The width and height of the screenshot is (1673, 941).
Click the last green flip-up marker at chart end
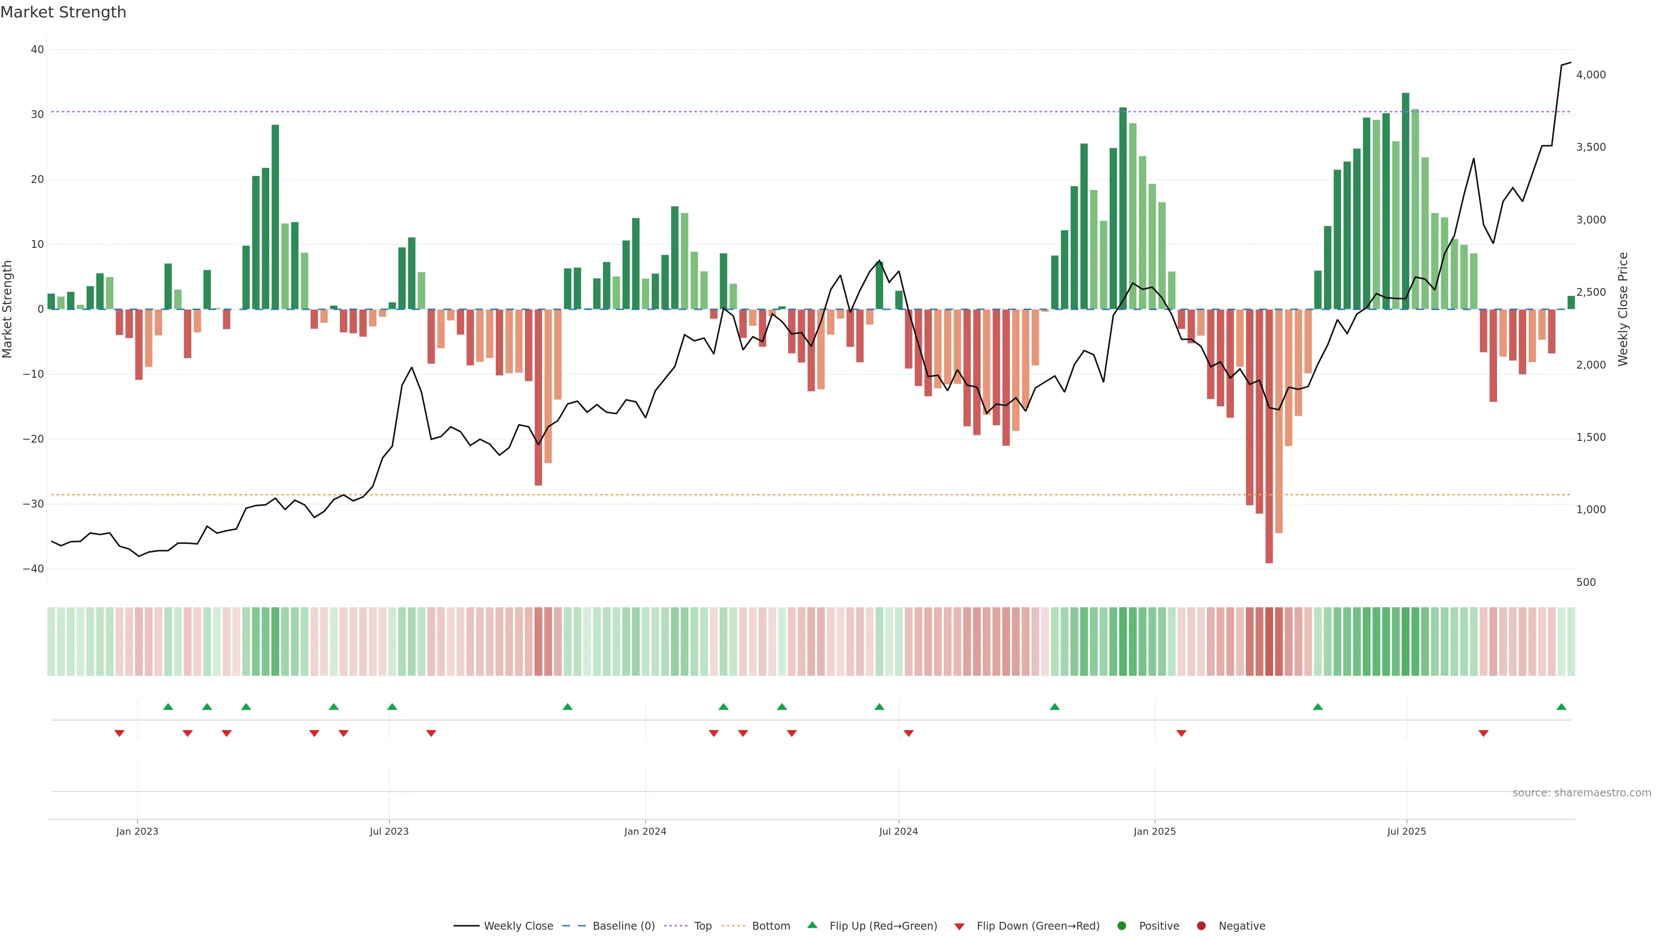point(1561,707)
